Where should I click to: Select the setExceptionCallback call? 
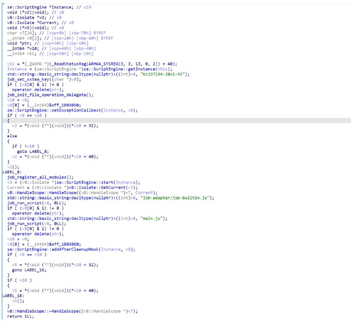[72, 110]
